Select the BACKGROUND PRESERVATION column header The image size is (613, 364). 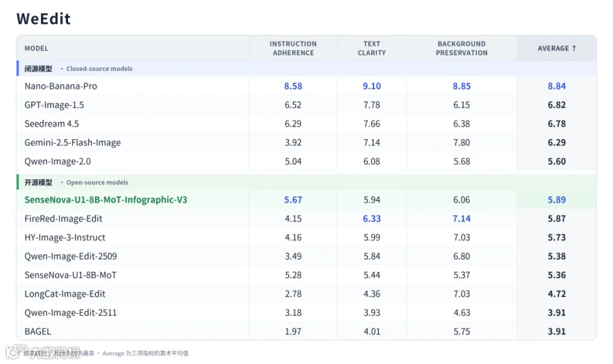click(x=462, y=48)
